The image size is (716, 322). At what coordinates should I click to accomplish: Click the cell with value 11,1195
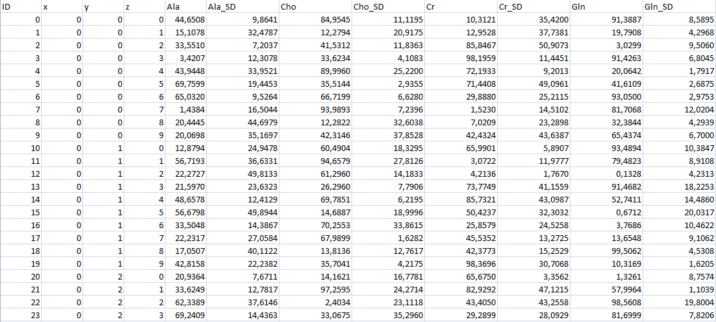387,20
